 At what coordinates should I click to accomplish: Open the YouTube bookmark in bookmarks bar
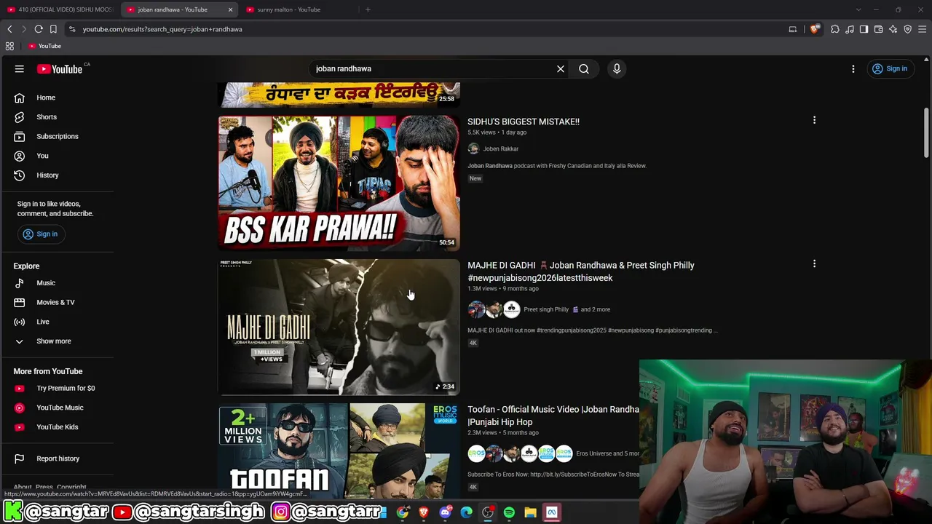pyautogui.click(x=45, y=46)
